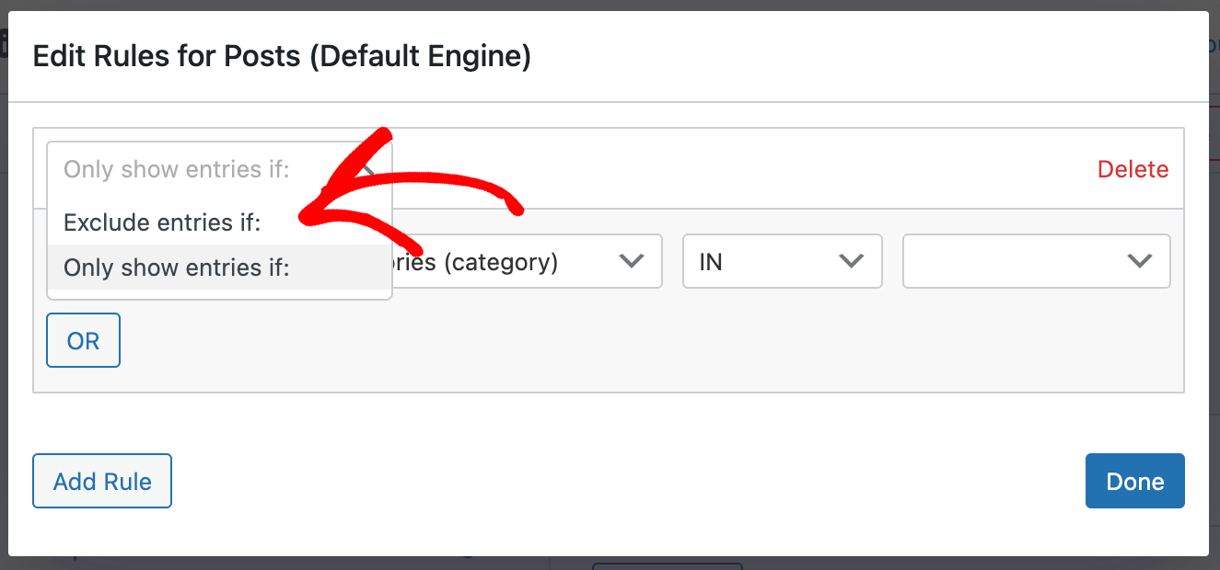Choose highlighted 'Only show entries if:' option

(219, 268)
